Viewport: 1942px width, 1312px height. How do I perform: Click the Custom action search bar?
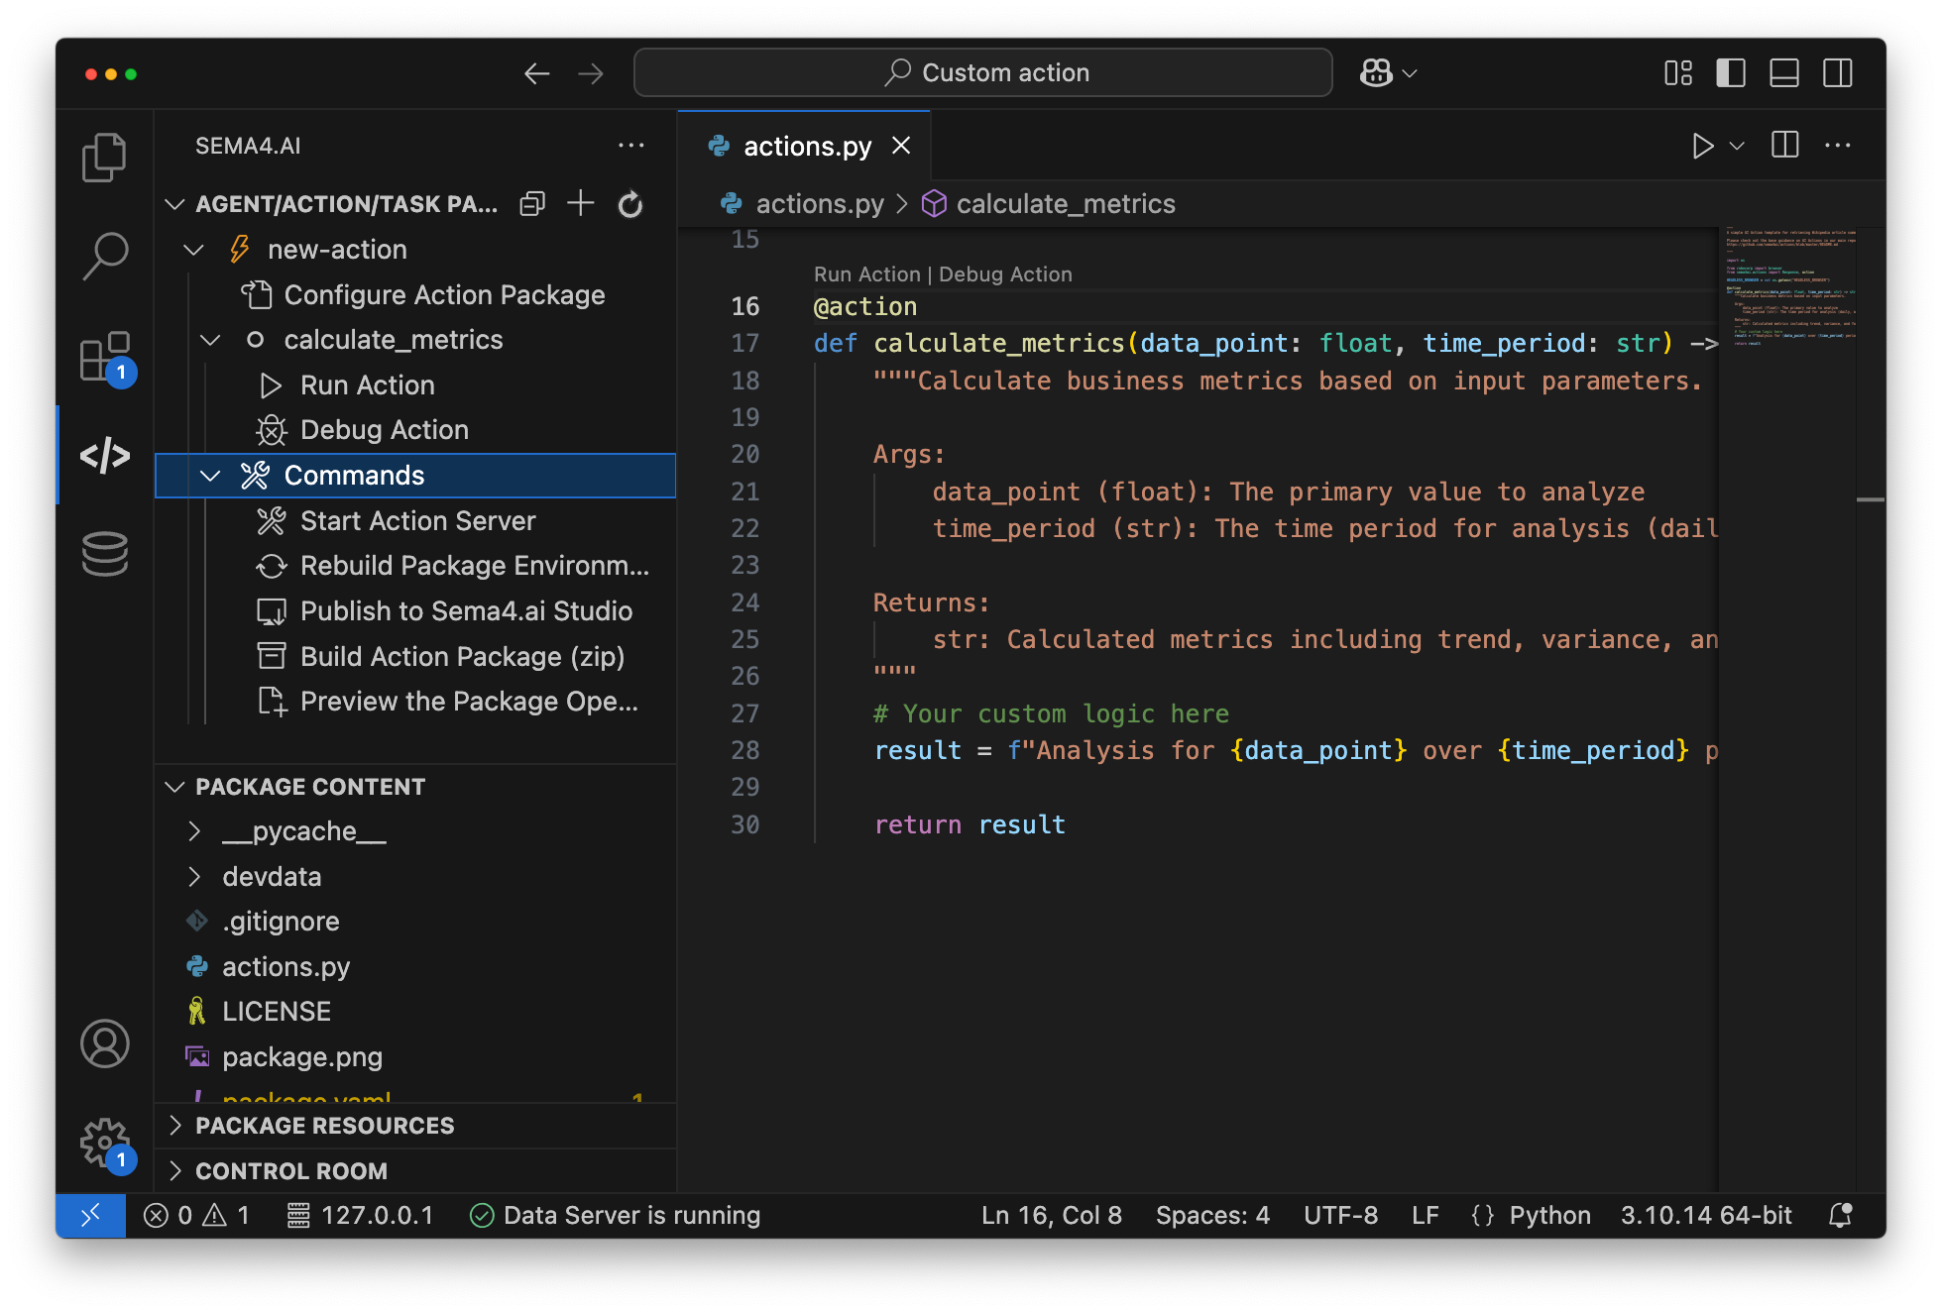(982, 72)
